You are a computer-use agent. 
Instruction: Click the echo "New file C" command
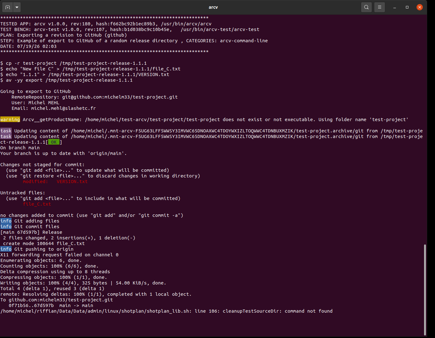tap(90, 69)
